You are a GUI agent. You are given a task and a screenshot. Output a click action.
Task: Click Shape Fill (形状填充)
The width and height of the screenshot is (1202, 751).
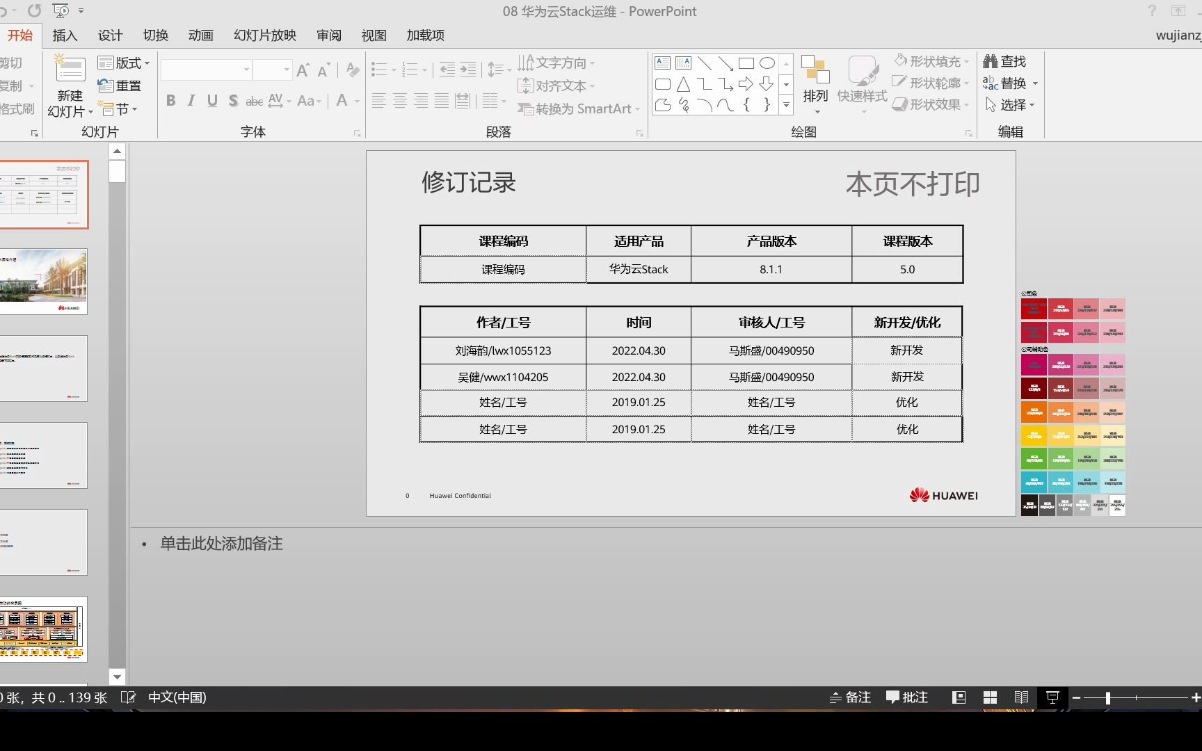(x=931, y=61)
